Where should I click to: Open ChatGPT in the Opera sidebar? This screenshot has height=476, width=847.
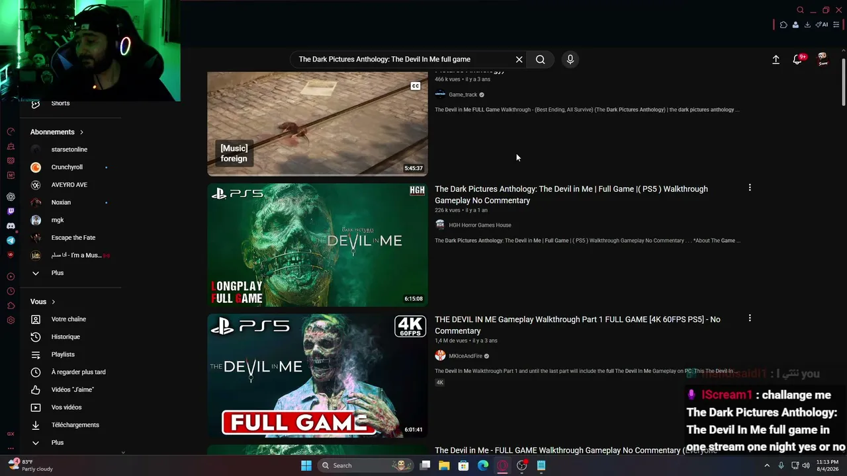(11, 197)
